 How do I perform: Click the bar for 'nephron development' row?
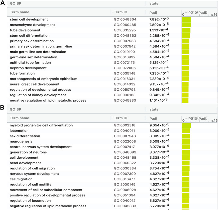point(185,68)
